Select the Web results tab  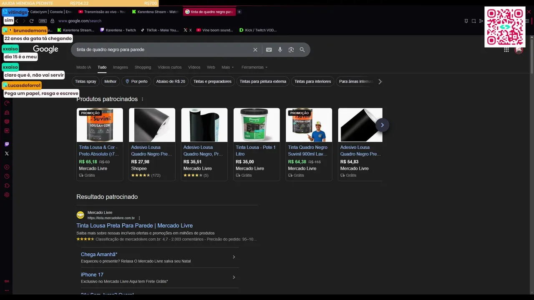pos(211,67)
